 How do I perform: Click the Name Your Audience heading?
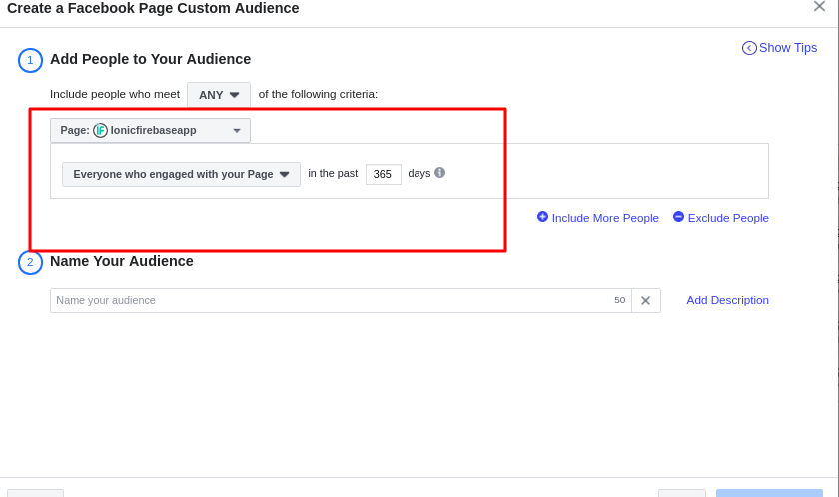point(122,261)
